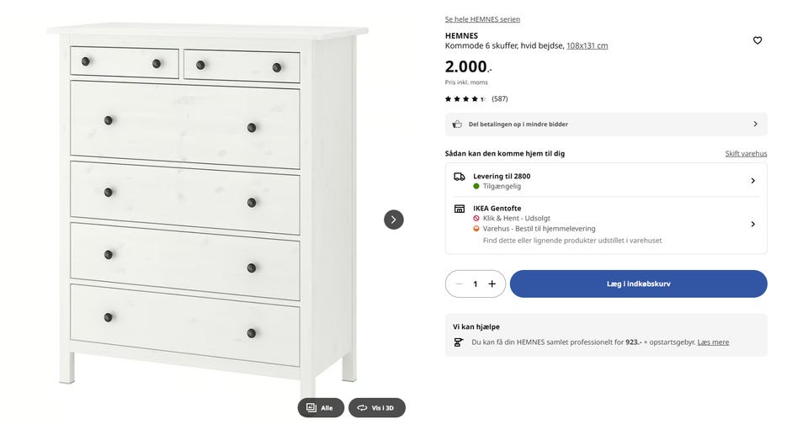The width and height of the screenshot is (808, 424).
Task: Click the IKEA Gentofte store icon
Action: [x=459, y=209]
